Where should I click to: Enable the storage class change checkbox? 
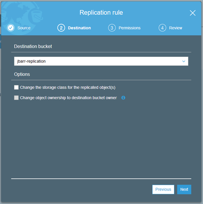coord(17,87)
